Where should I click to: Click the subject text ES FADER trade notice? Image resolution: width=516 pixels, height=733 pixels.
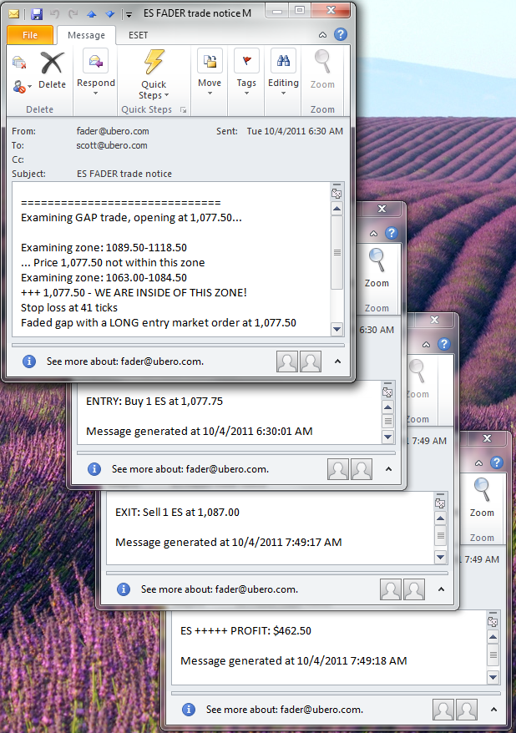click(x=124, y=174)
